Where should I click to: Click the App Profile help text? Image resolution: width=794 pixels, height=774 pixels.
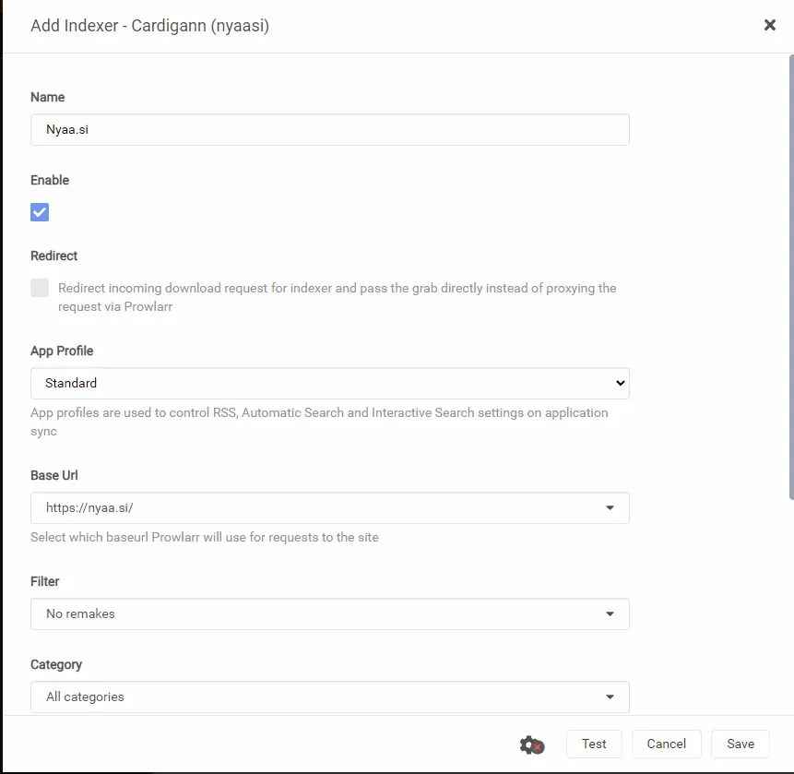tap(318, 422)
